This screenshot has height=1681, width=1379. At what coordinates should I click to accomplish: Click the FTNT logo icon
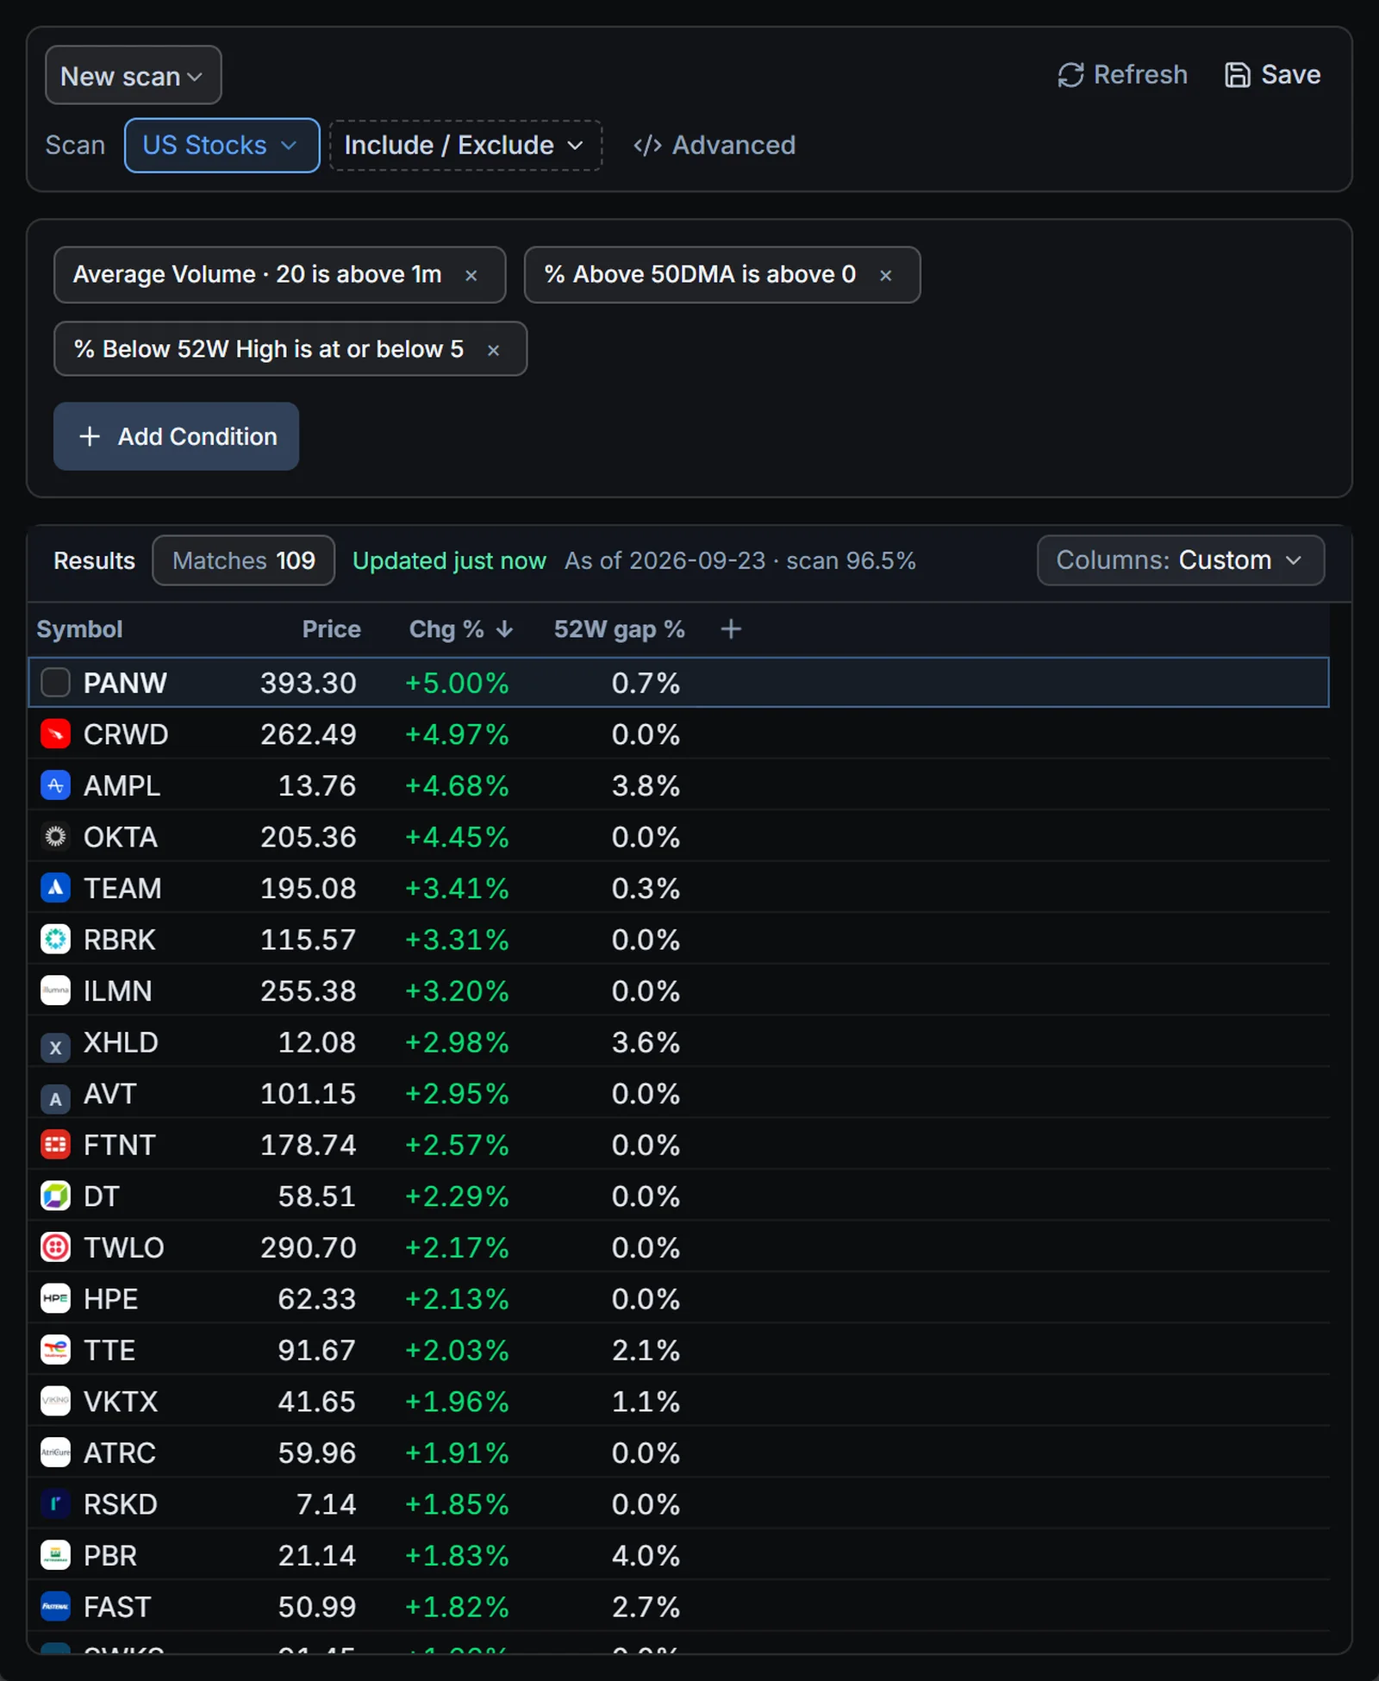point(55,1145)
